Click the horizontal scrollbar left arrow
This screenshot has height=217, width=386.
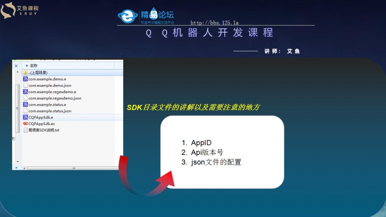tap(24, 168)
